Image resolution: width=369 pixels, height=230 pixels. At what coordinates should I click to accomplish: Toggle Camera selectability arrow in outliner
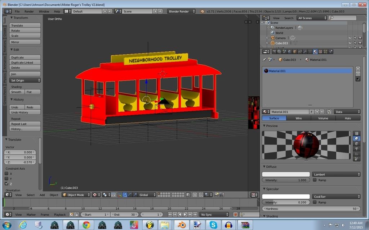(x=355, y=38)
